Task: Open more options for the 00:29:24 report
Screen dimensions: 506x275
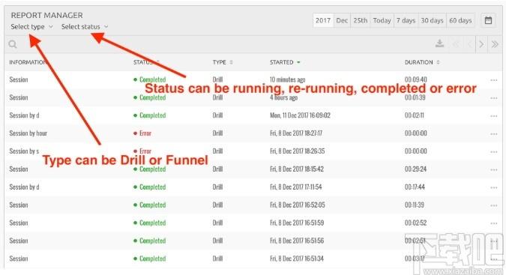Action: pos(494,169)
